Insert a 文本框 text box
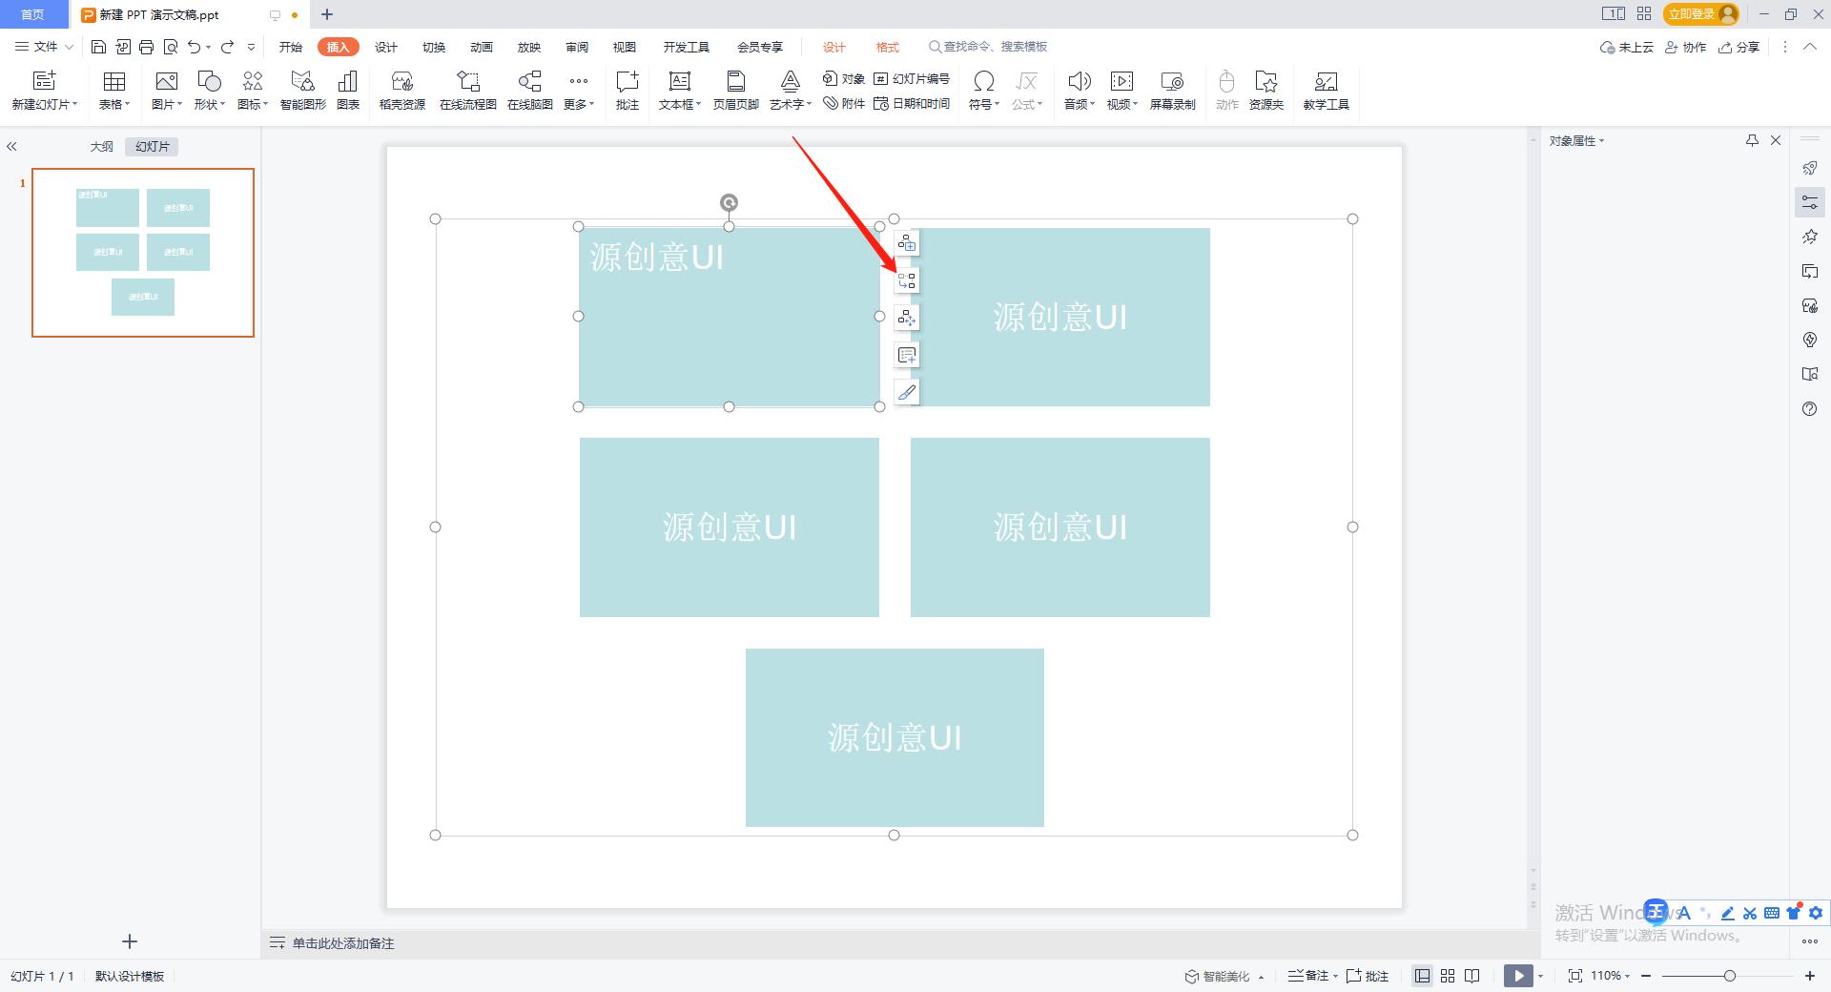Viewport: 1831px width, 992px height. pyautogui.click(x=678, y=91)
